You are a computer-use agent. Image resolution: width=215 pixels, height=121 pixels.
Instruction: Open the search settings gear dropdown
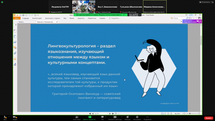(x=190, y=18)
